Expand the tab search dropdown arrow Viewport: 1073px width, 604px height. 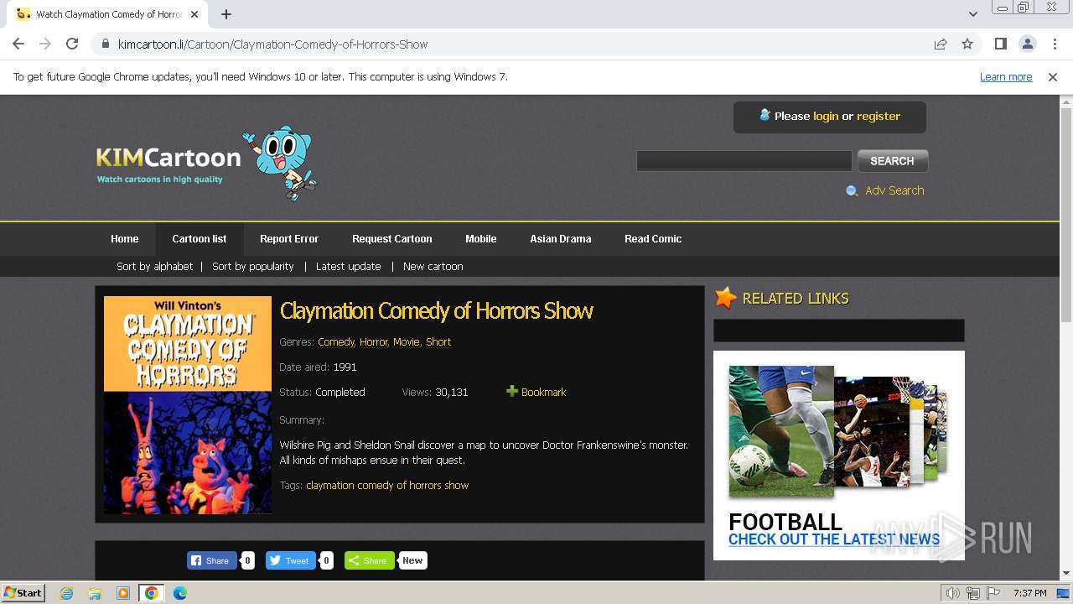point(972,14)
